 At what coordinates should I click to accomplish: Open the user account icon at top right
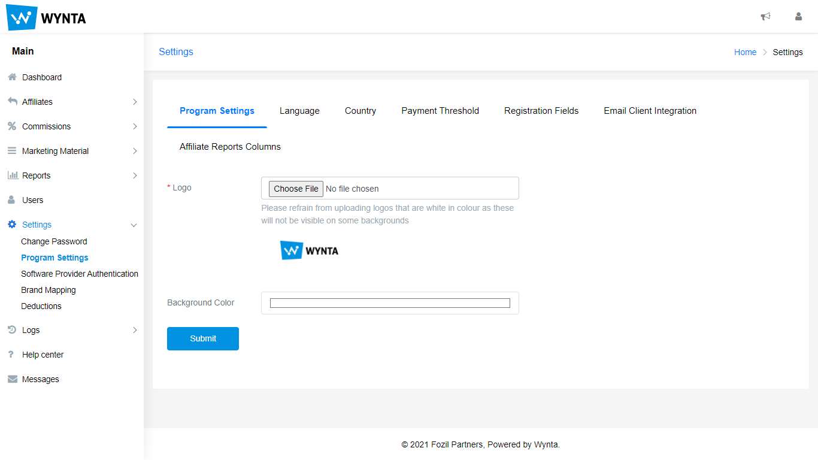coord(798,16)
